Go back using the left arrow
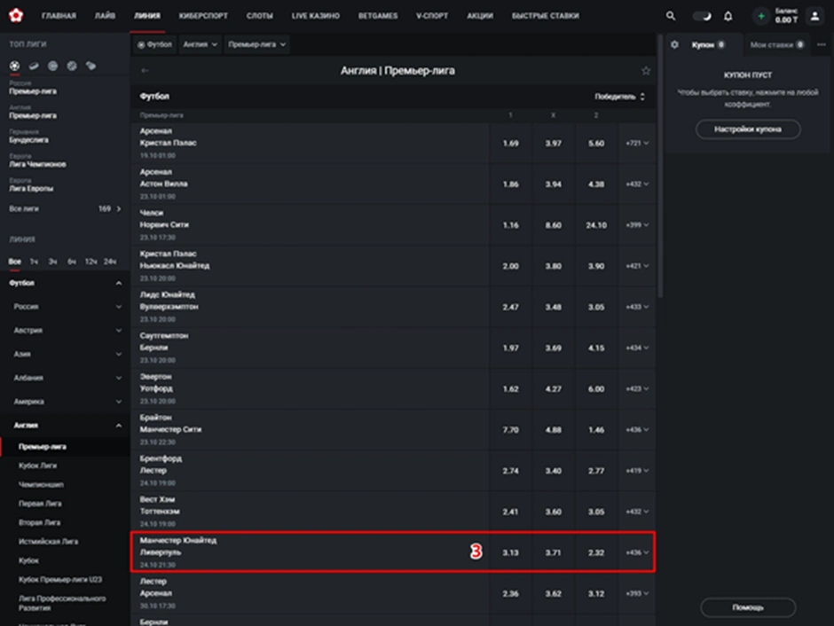This screenshot has width=834, height=626. click(145, 71)
